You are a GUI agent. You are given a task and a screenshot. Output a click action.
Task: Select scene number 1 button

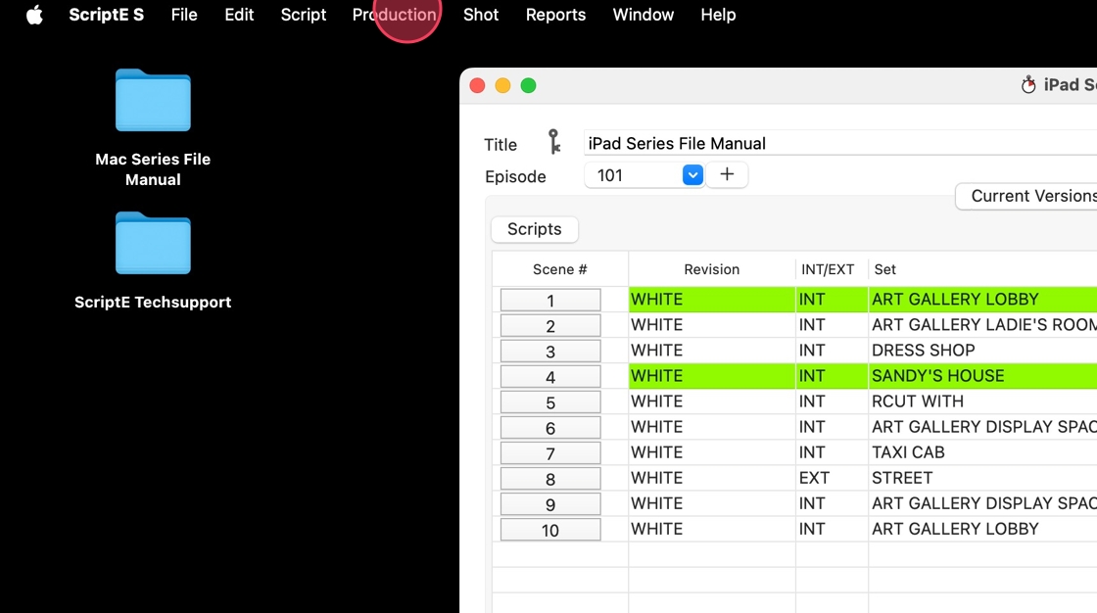(550, 301)
